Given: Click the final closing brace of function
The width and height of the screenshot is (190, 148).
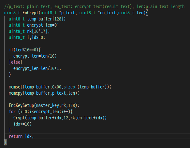Looking at the screenshot, I should click(x=5, y=142).
